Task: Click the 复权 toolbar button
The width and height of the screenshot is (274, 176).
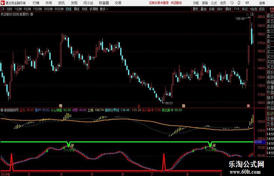Action: pos(195,9)
